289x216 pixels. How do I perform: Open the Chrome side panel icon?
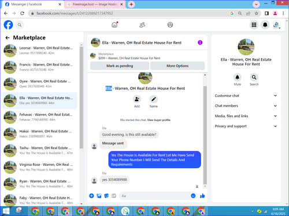point(266,13)
